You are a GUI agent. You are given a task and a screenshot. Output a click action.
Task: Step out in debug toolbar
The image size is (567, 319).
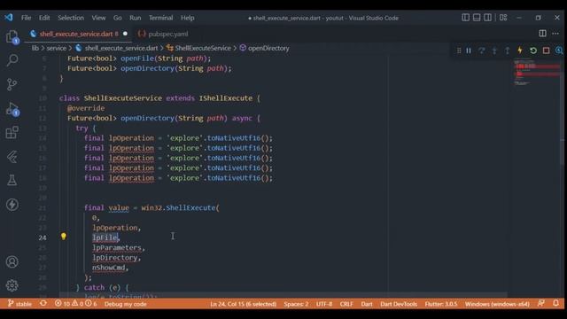(508, 51)
